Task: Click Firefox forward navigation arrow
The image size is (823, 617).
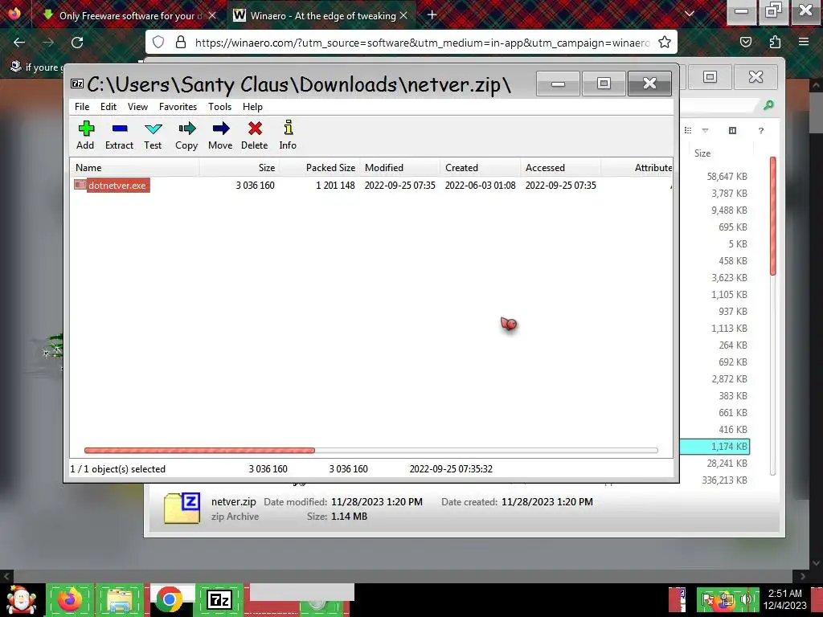Action: [x=48, y=43]
